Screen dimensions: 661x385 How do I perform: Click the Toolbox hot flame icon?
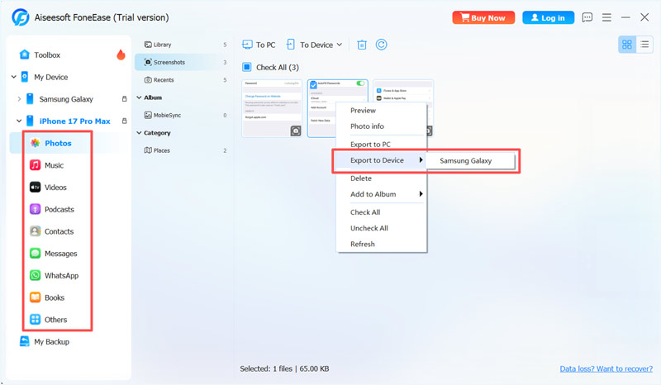point(121,55)
